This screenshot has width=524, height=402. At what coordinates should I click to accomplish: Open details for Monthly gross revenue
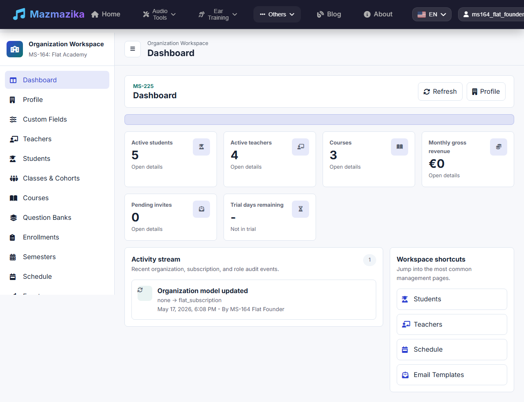coord(444,176)
